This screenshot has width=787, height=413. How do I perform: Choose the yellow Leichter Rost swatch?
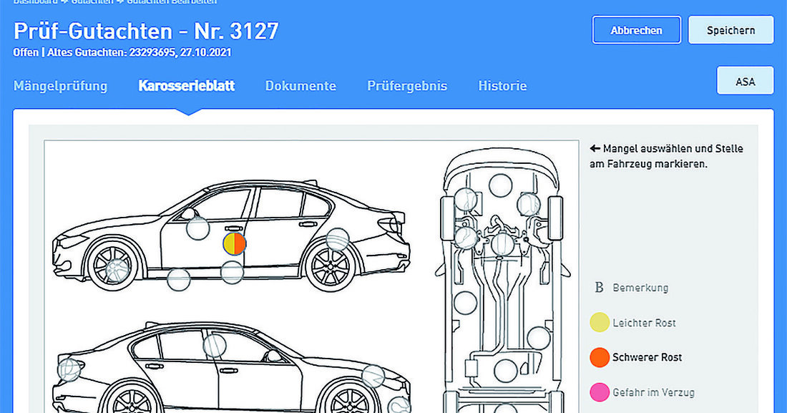pyautogui.click(x=600, y=323)
